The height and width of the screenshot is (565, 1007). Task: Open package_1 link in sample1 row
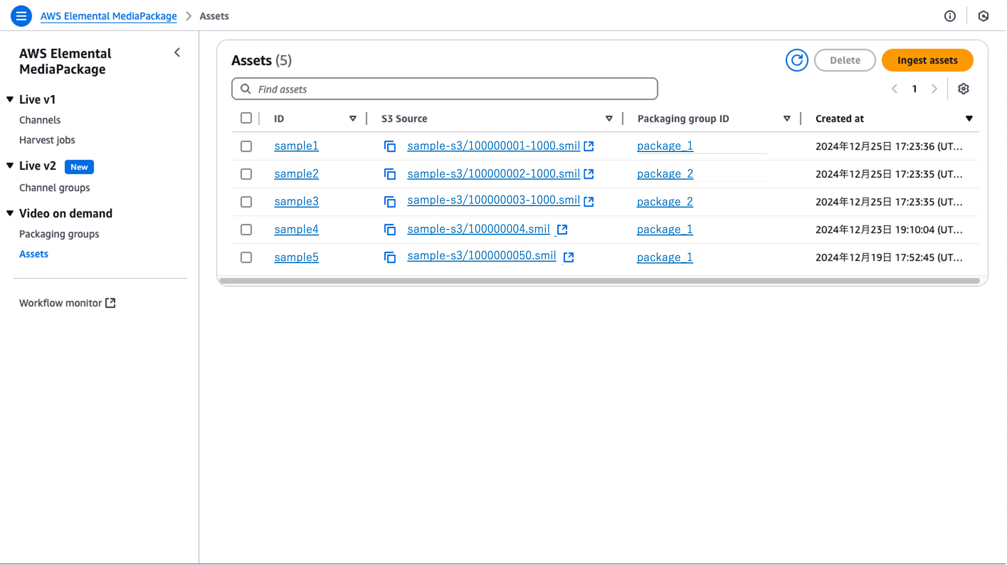[x=665, y=146]
